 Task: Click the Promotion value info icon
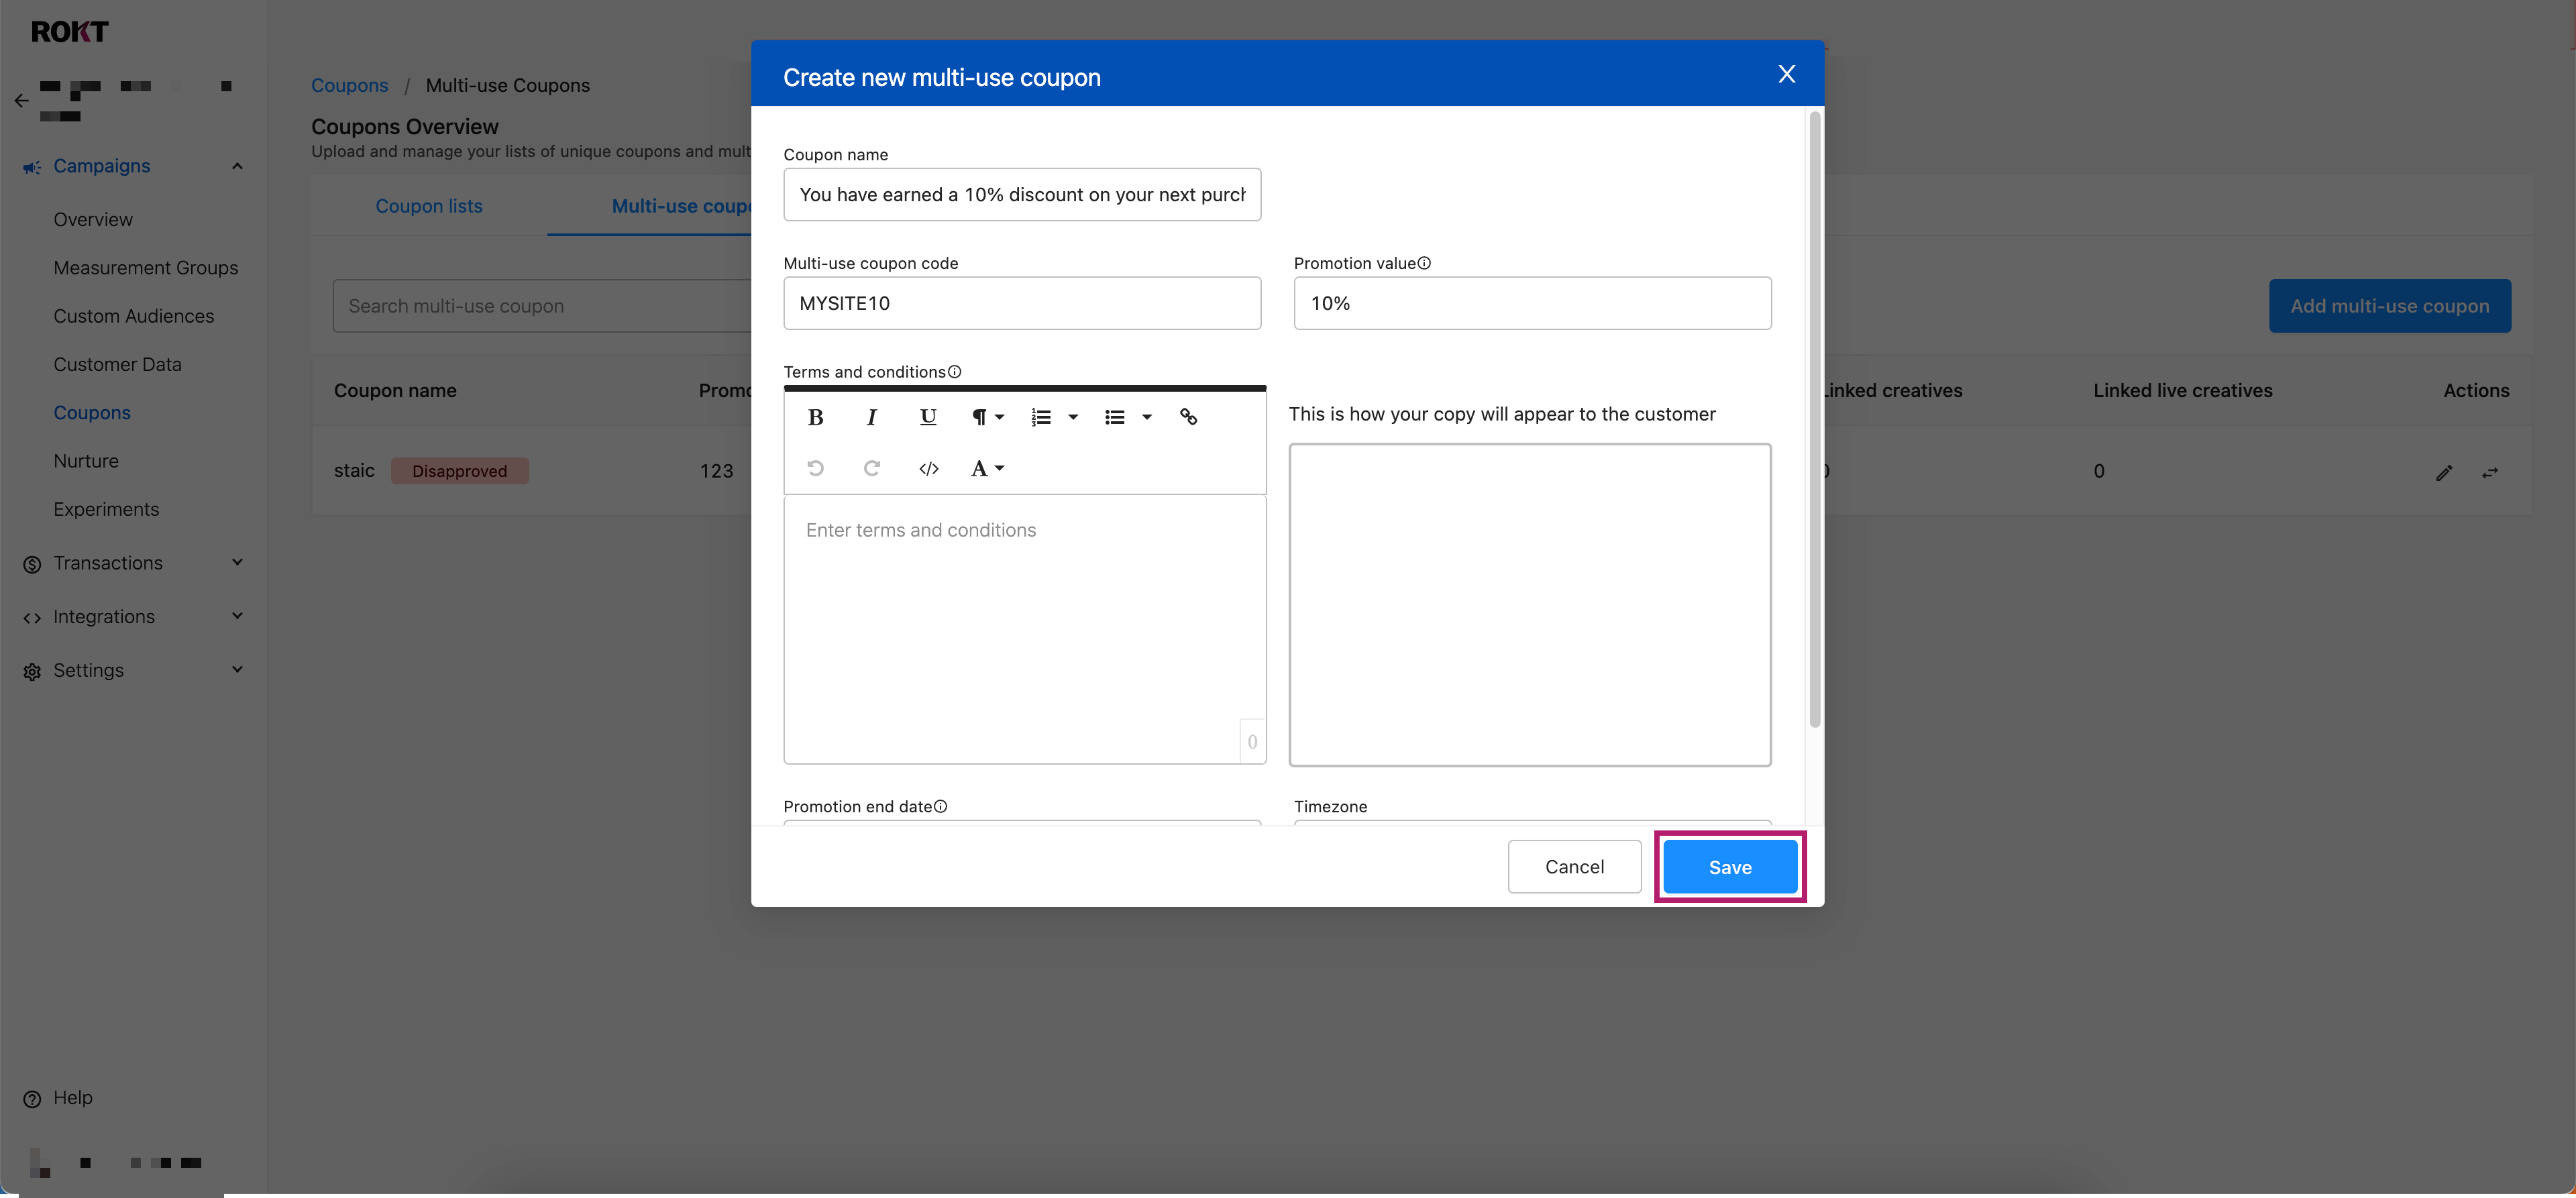coord(1424,263)
